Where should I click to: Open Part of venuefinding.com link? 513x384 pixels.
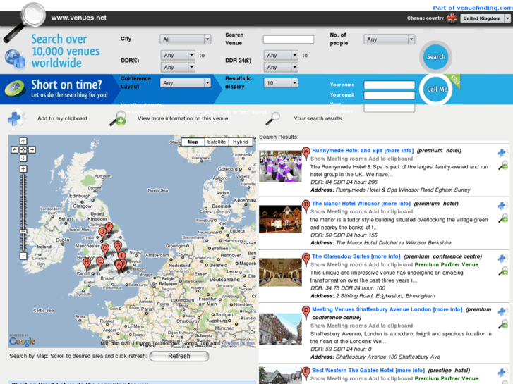(x=473, y=8)
